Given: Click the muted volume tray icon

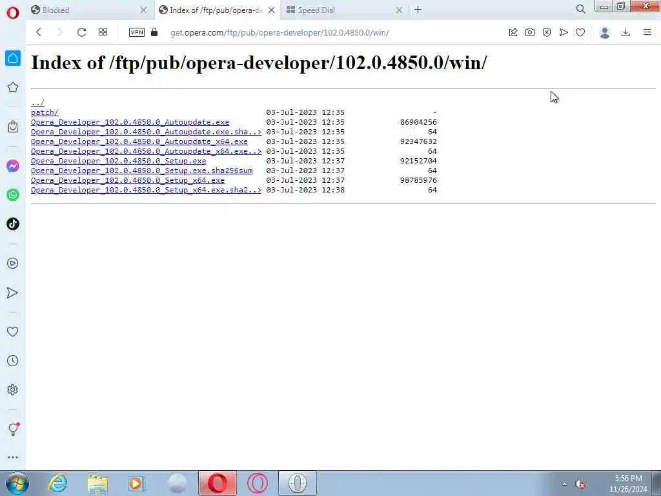Looking at the screenshot, I should (x=580, y=484).
